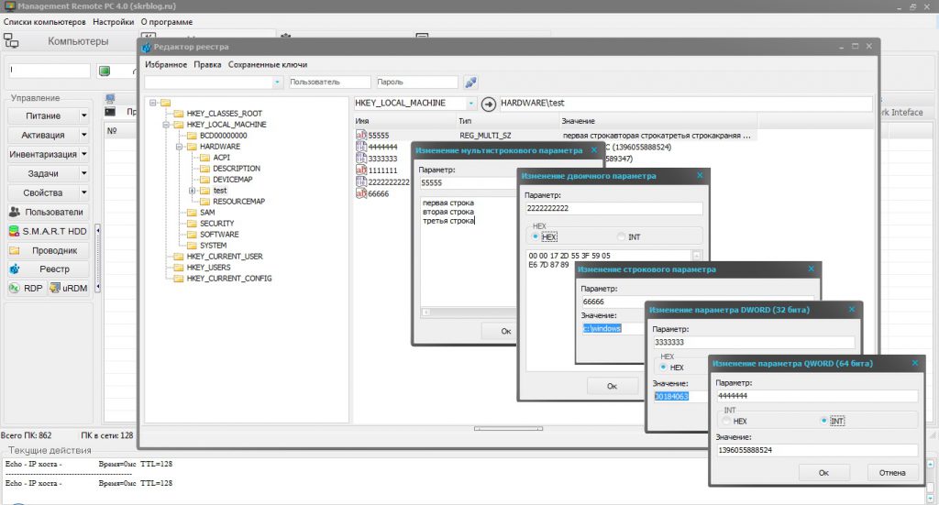939x505 pixels.
Task: Collapse the HKEY_LOCAL_MACHINE tree node
Action: pos(166,125)
